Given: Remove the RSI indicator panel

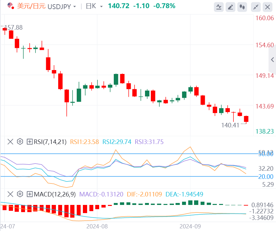Looking at the screenshot, I should tap(10, 141).
